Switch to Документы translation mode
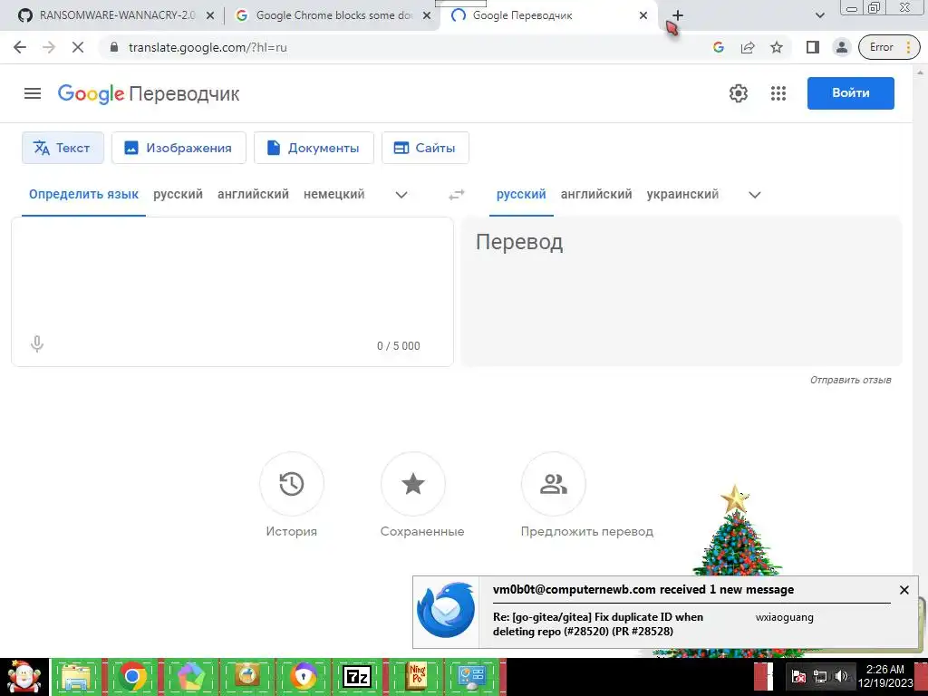Image resolution: width=928 pixels, height=696 pixels. tap(314, 148)
